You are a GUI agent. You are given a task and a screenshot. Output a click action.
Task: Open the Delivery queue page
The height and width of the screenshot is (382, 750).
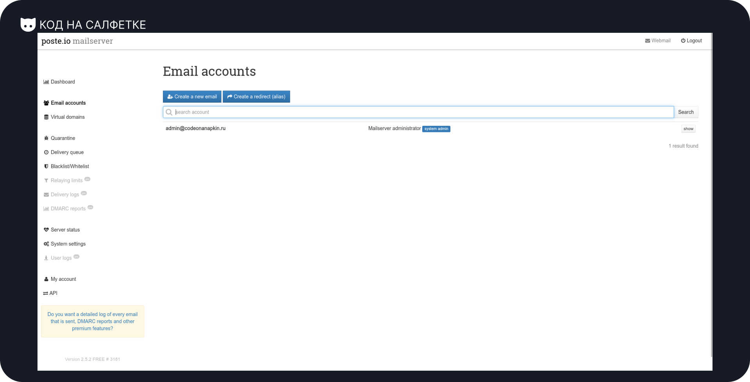[x=64, y=152]
